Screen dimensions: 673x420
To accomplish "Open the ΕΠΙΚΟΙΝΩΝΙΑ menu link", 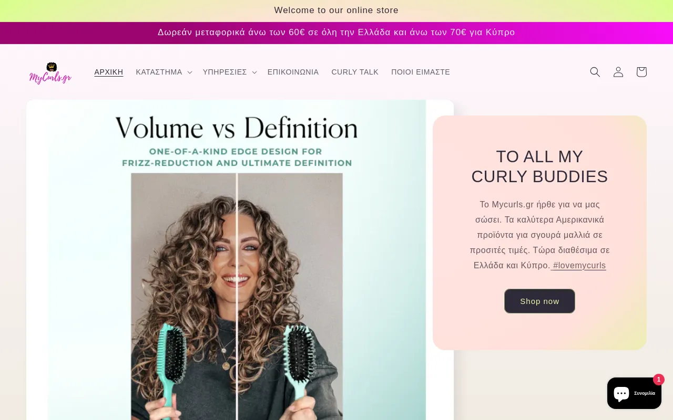I will pos(293,72).
